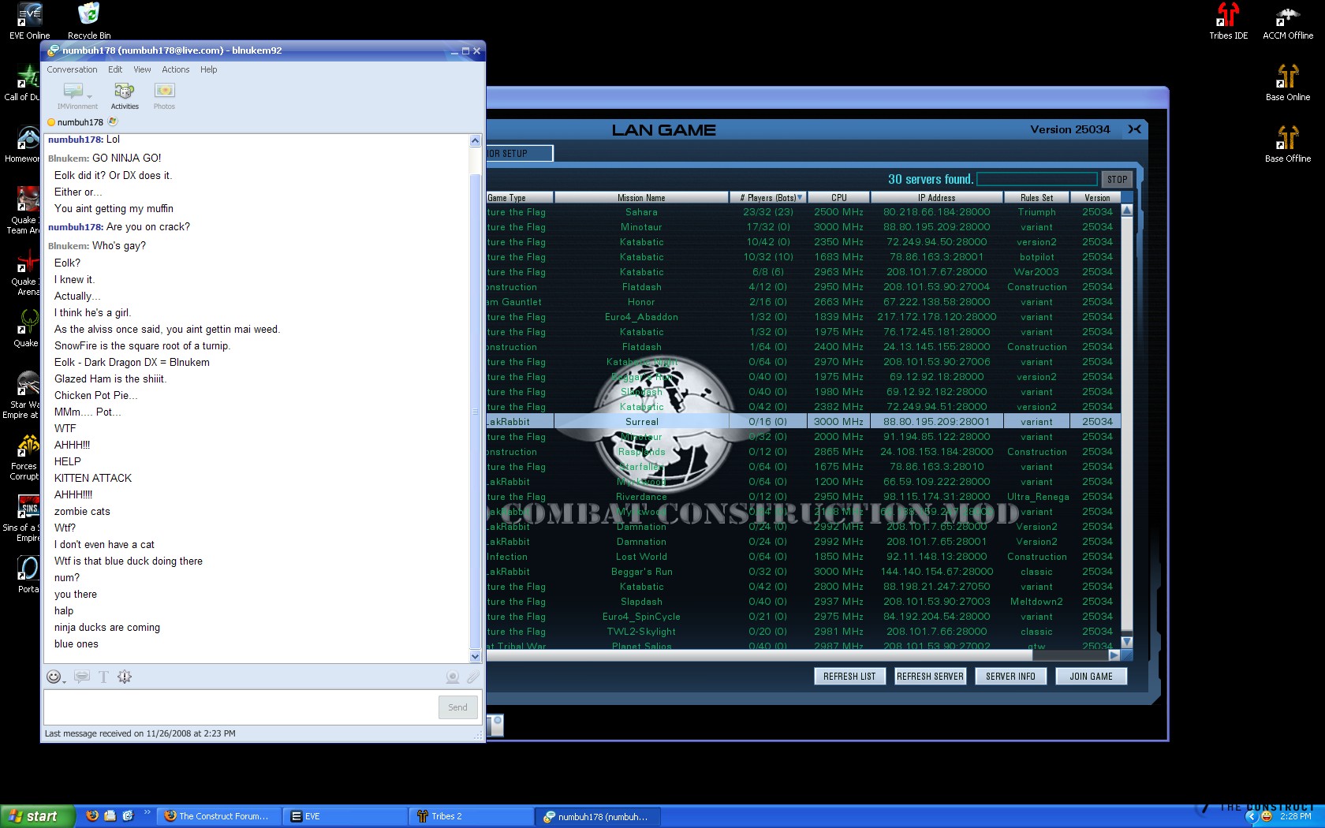
Task: Expand hidden quick launch items chevron
Action: (147, 812)
